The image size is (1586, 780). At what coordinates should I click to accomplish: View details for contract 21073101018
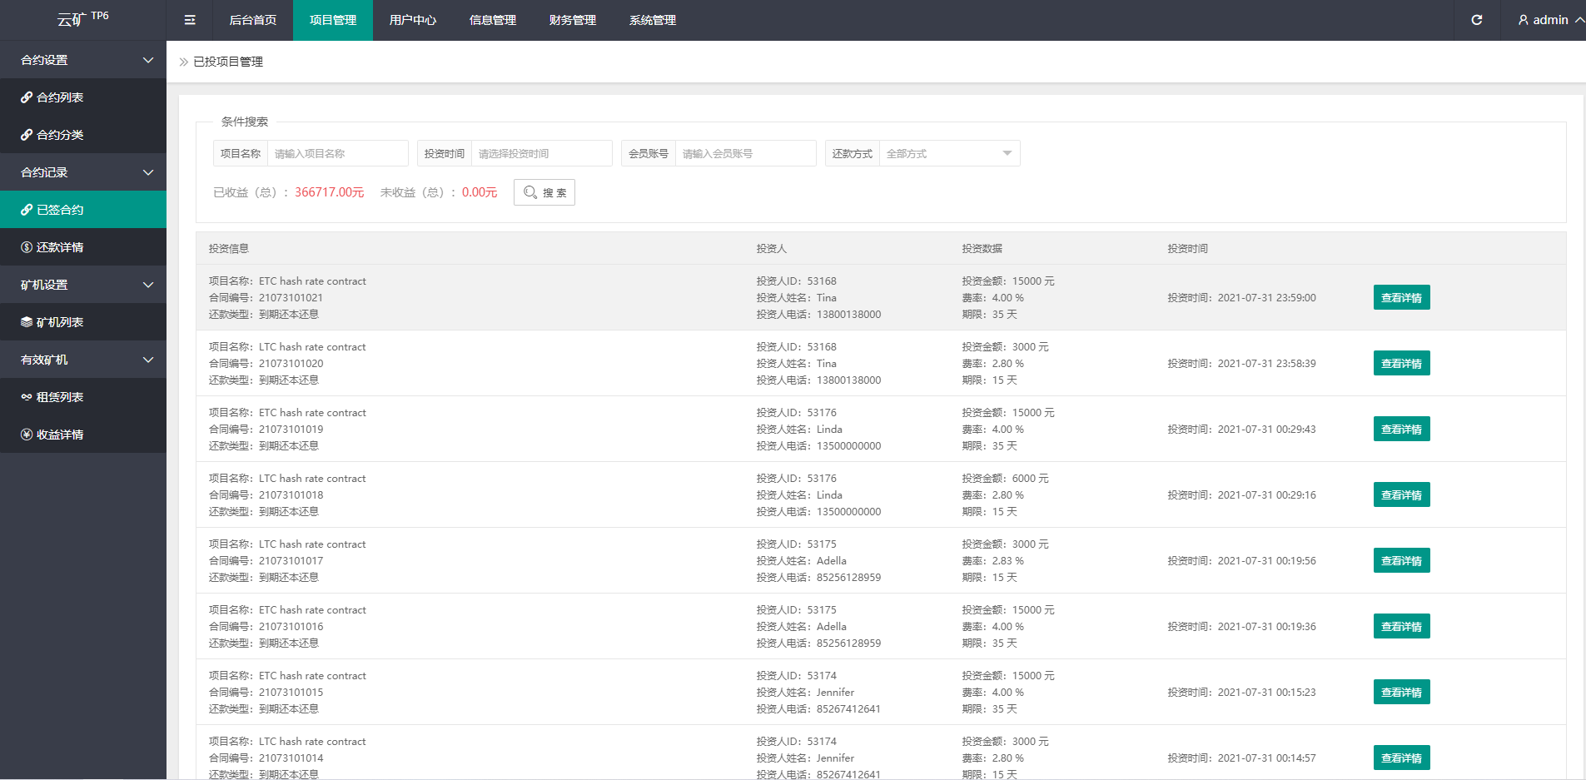click(1401, 494)
